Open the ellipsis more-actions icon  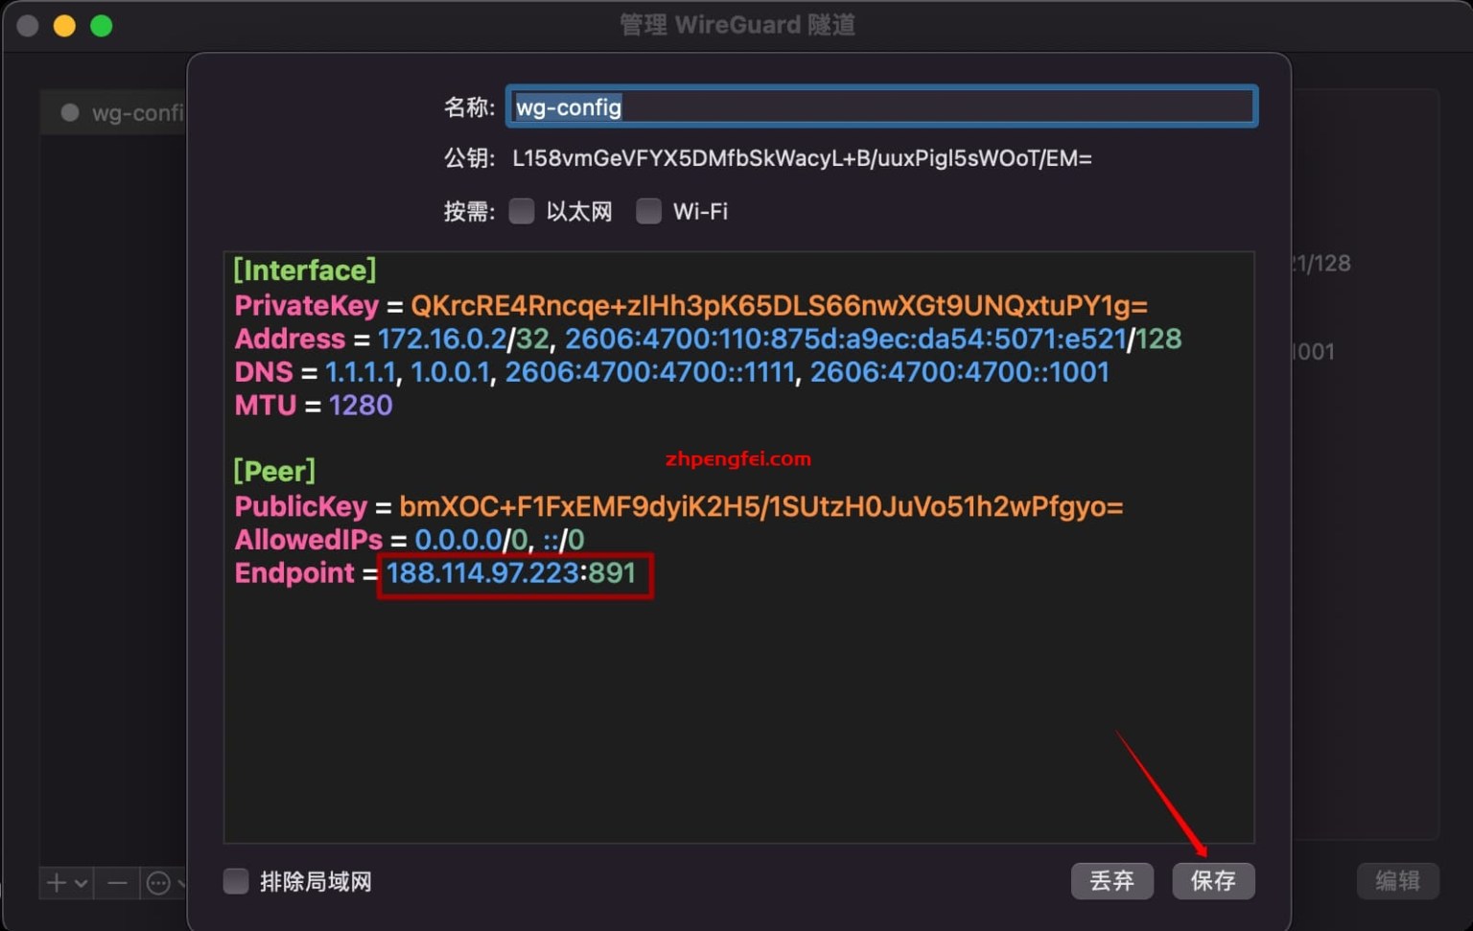(x=156, y=882)
